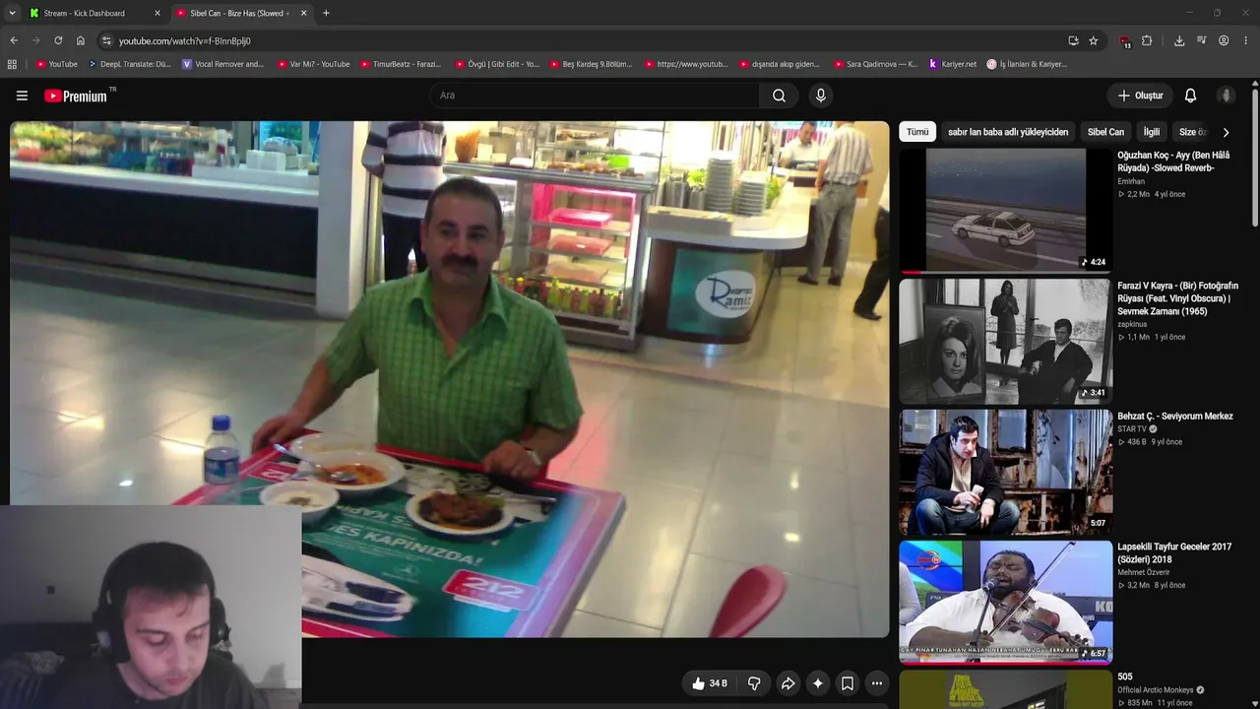Open a new browser tab
The width and height of the screenshot is (1260, 709).
click(x=326, y=13)
